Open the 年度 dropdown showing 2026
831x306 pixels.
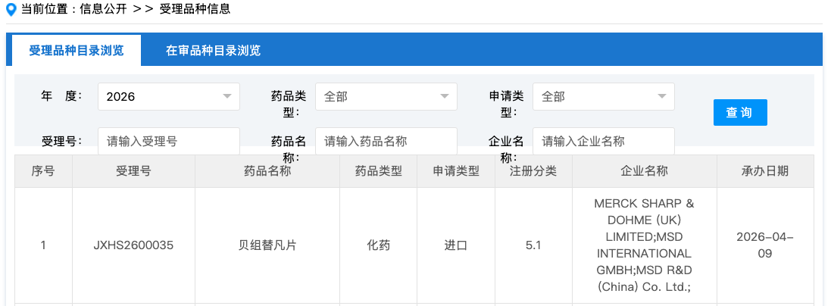[x=168, y=97]
